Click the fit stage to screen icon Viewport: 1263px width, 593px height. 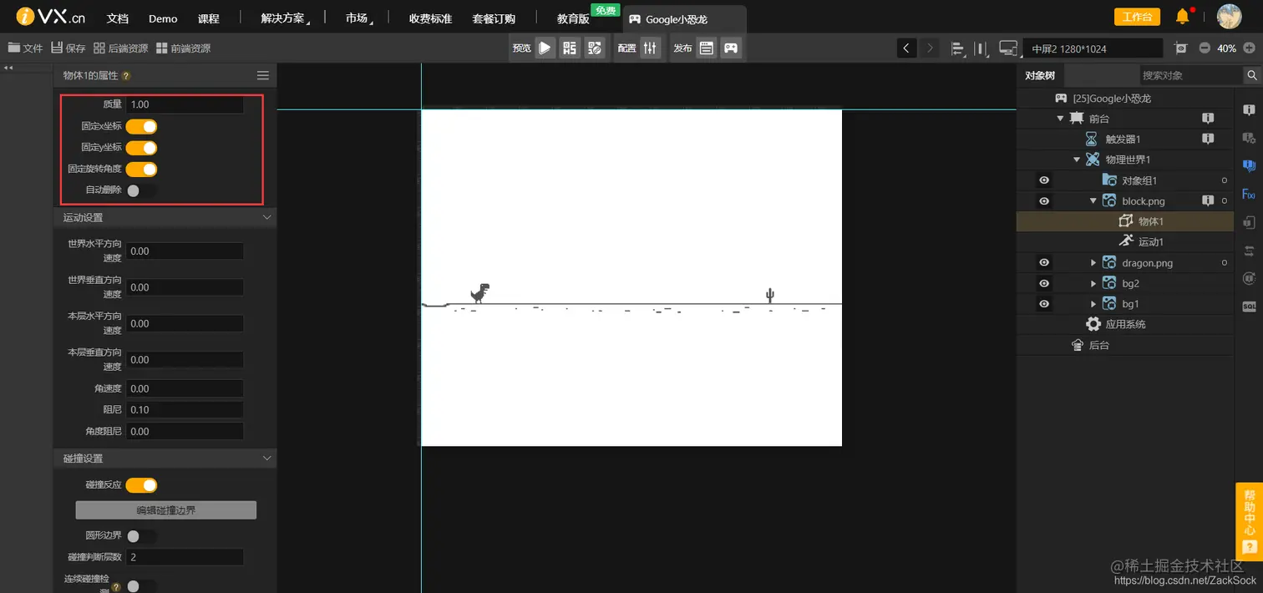point(1180,48)
